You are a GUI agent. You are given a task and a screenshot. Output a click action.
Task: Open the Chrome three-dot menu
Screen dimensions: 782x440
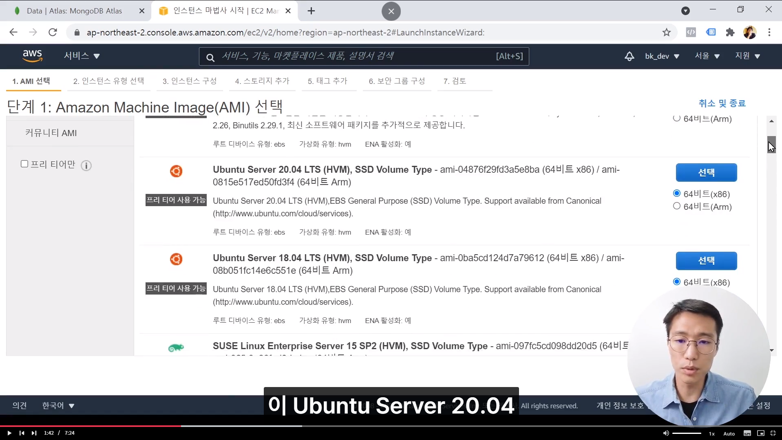click(769, 33)
